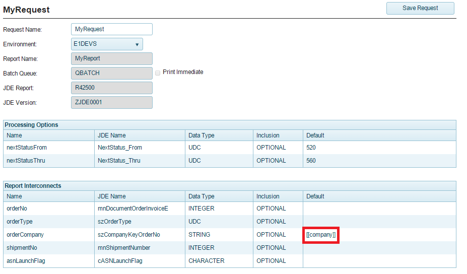This screenshot has width=467, height=274.
Task: Click the [[company]] default value cell
Action: coord(321,235)
